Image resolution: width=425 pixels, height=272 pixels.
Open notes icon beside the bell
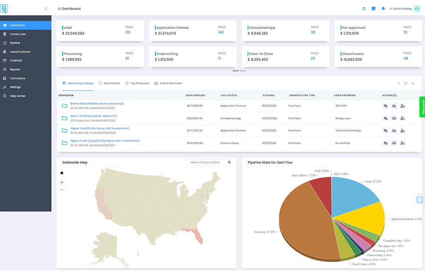tap(374, 9)
